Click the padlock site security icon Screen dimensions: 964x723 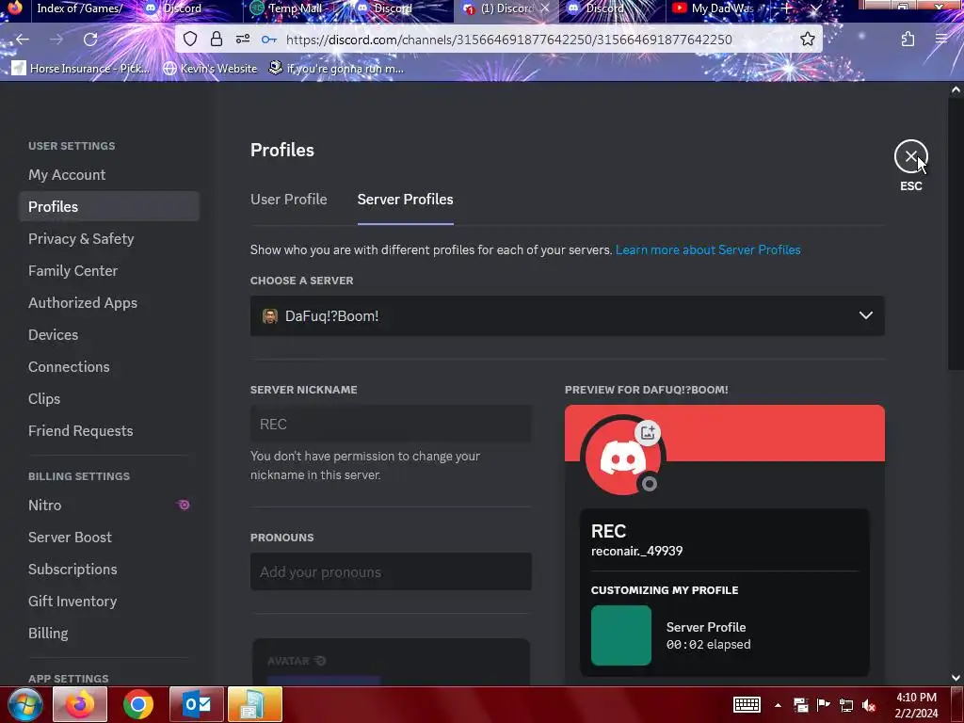click(x=216, y=40)
